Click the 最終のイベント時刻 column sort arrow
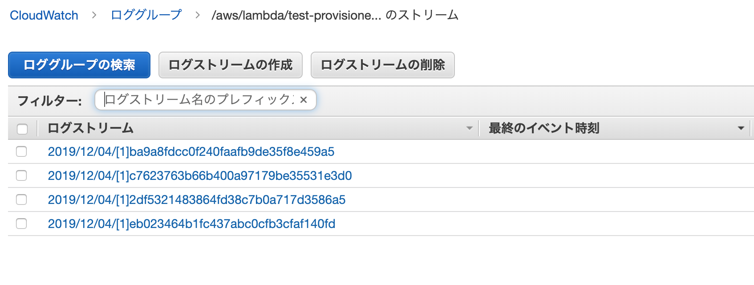 (x=741, y=128)
